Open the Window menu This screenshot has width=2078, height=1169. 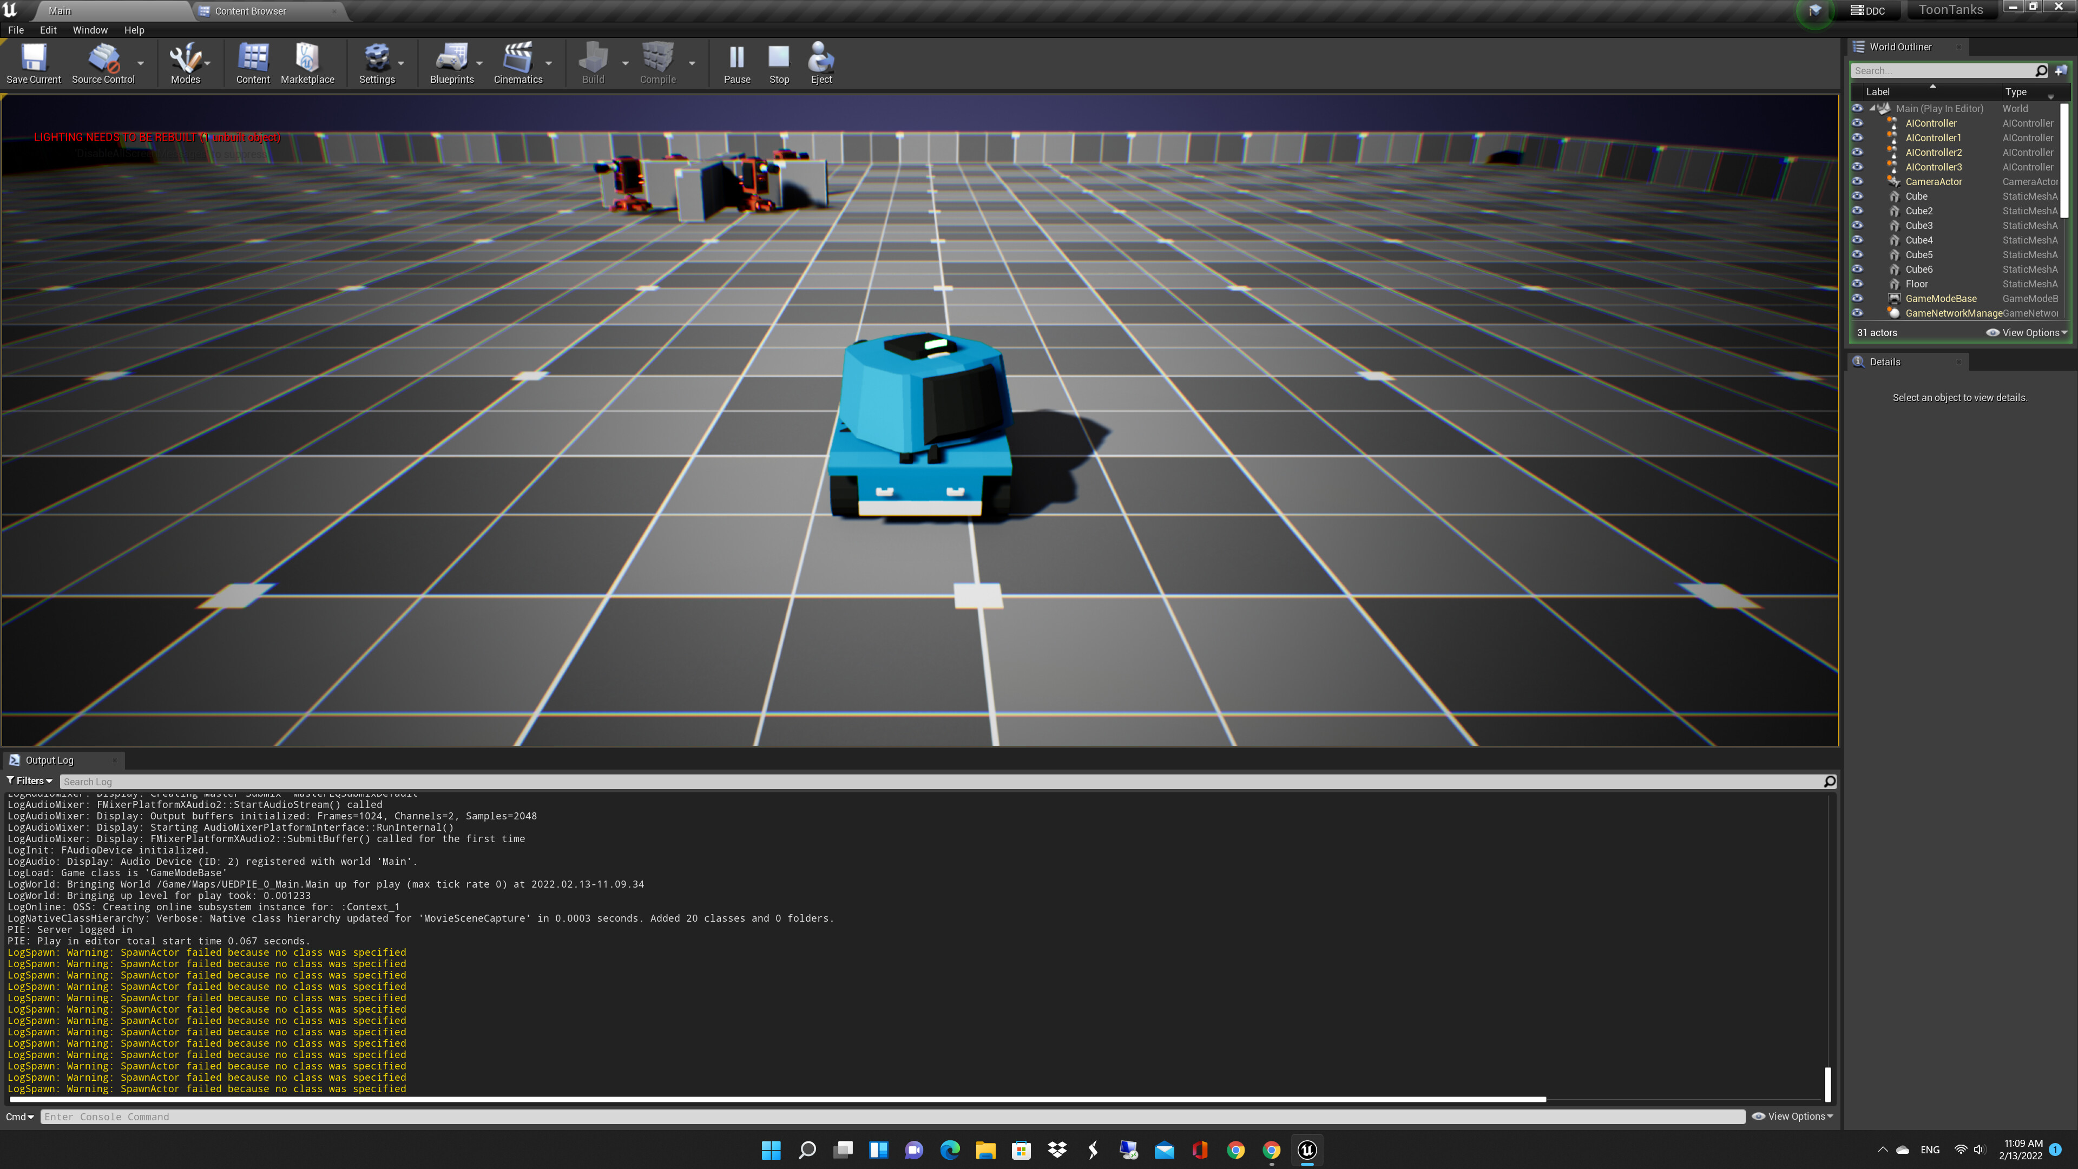click(89, 30)
